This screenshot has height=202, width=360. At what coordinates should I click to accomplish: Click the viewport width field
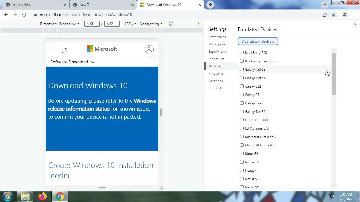tap(92, 24)
